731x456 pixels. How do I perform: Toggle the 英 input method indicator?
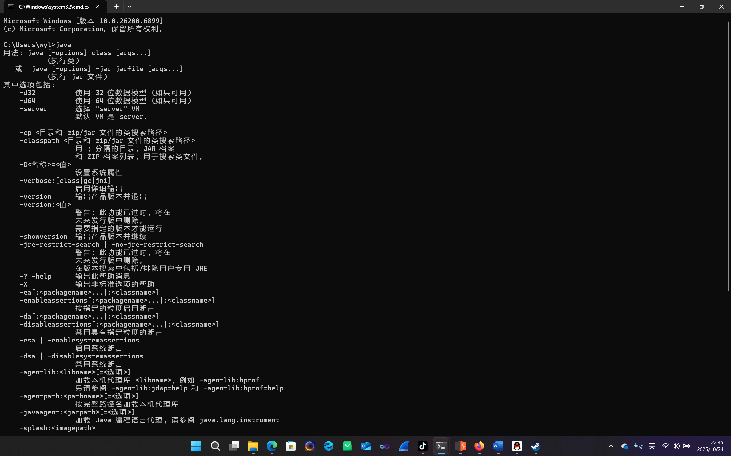coord(652,446)
